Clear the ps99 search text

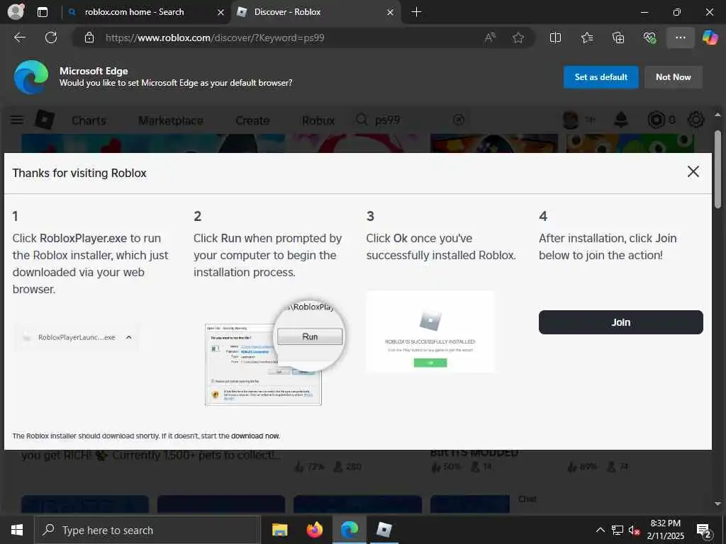tap(459, 120)
